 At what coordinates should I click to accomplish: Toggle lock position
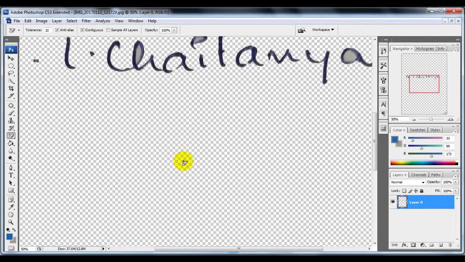(416, 191)
